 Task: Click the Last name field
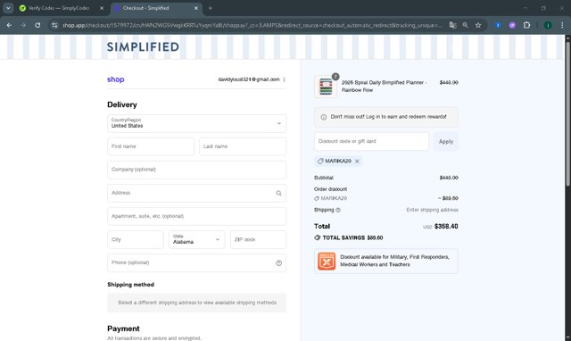point(243,146)
